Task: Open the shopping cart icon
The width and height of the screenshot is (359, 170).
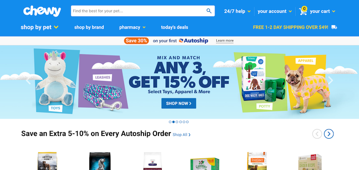Action: 303,11
